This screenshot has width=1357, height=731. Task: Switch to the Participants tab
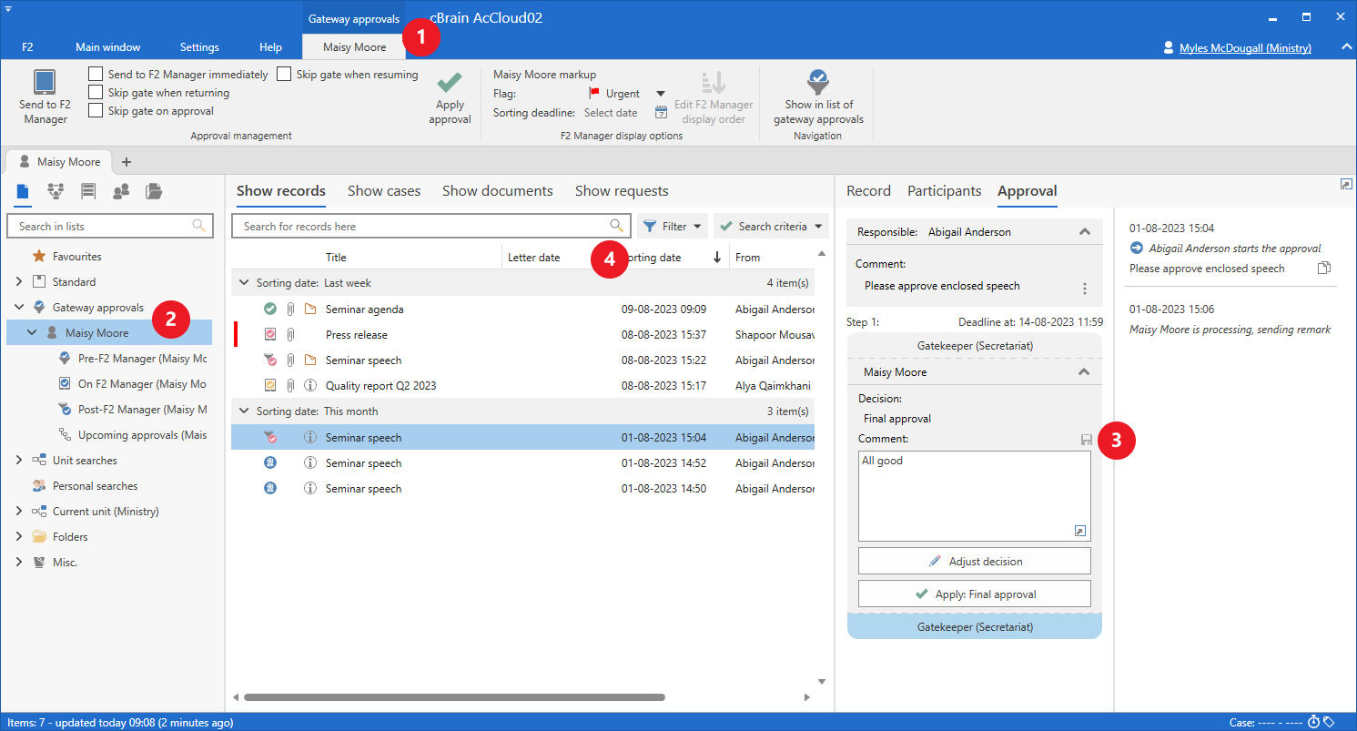pos(944,191)
